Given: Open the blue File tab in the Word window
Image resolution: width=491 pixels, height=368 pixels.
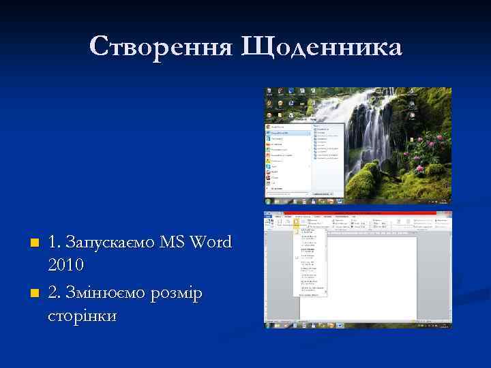Looking at the screenshot, I should 268,217.
